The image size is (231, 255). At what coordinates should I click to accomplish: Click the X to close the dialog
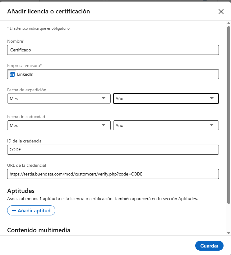coord(221,11)
